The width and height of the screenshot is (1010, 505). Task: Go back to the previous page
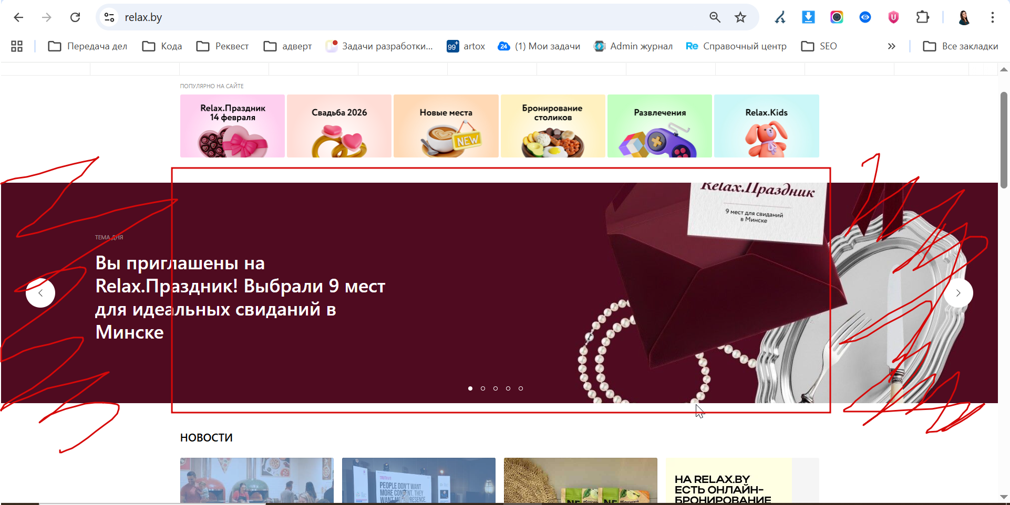pos(18,17)
